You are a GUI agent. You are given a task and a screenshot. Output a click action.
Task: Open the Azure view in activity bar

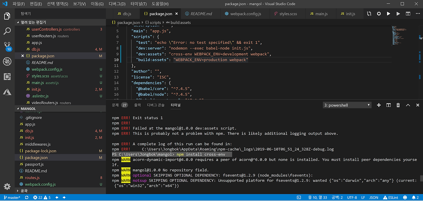(7, 92)
